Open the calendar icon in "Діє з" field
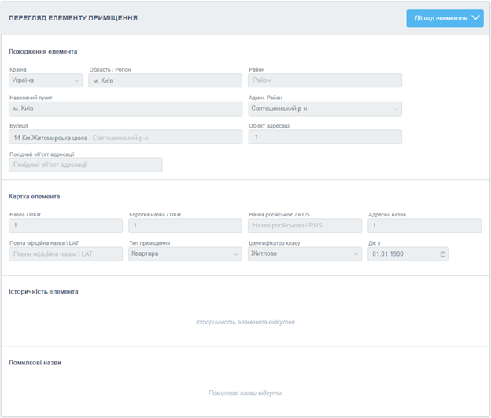Screen dimensions: 491x418 click(x=442, y=254)
